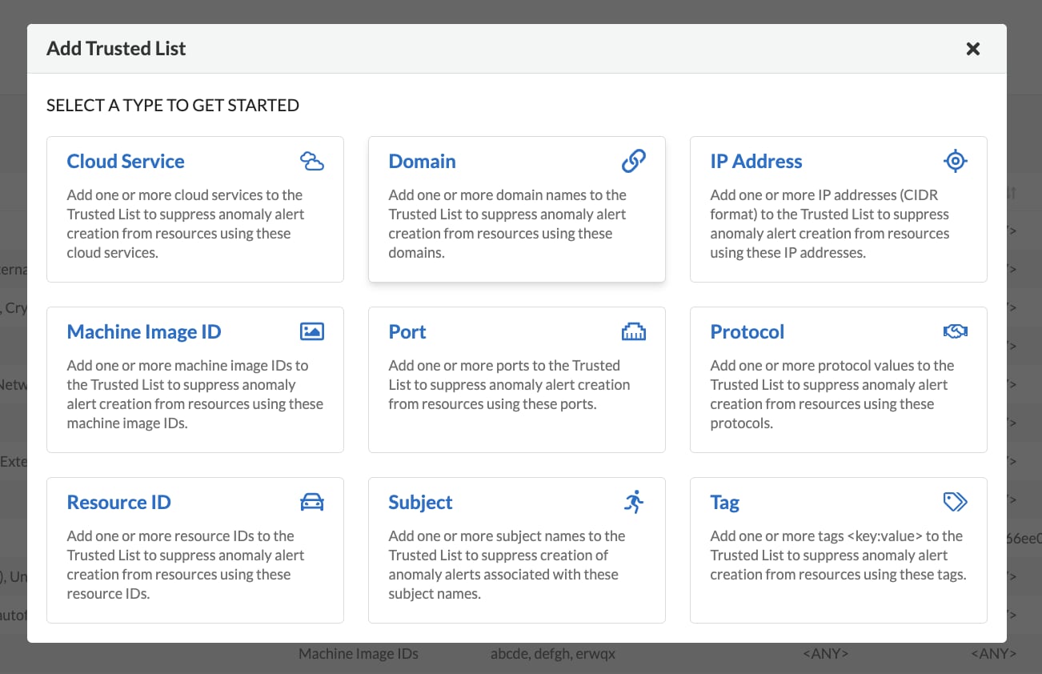Click the Resource ID description text
The width and height of the screenshot is (1042, 674).
pos(186,564)
